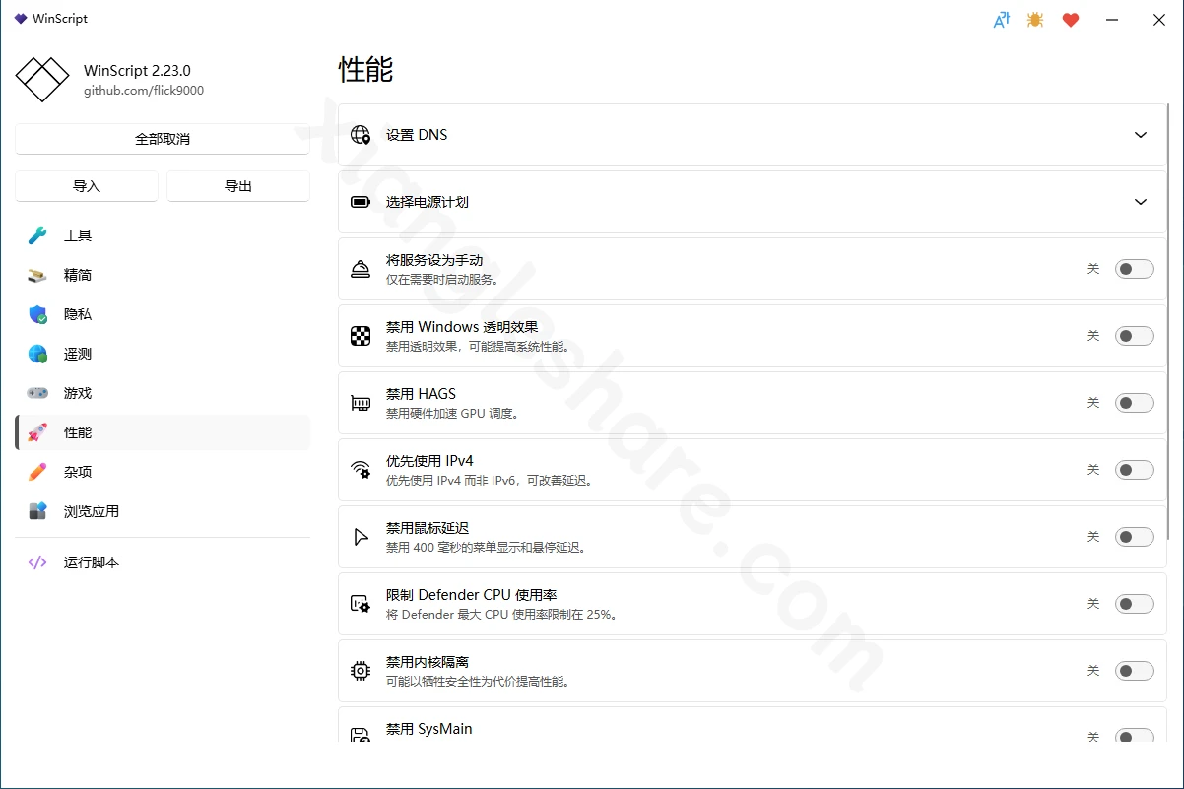Enable the 禁用鼠标延迟 switch
This screenshot has height=789, width=1184.
coord(1134,537)
